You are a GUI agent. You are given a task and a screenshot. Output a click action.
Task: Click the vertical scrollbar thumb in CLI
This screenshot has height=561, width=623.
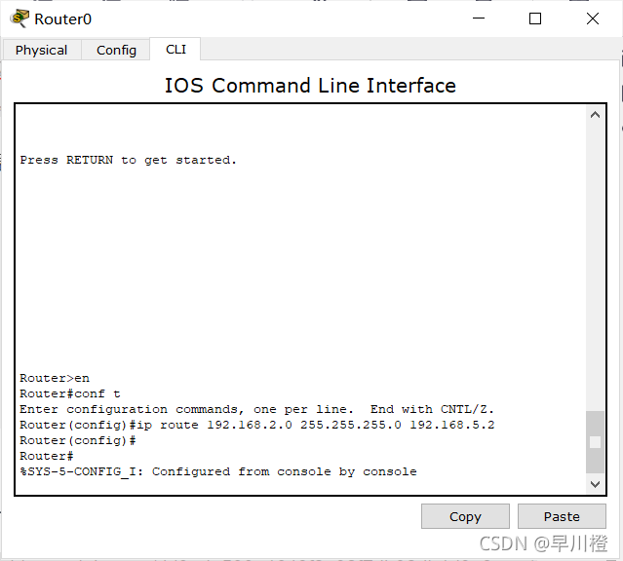coord(595,442)
